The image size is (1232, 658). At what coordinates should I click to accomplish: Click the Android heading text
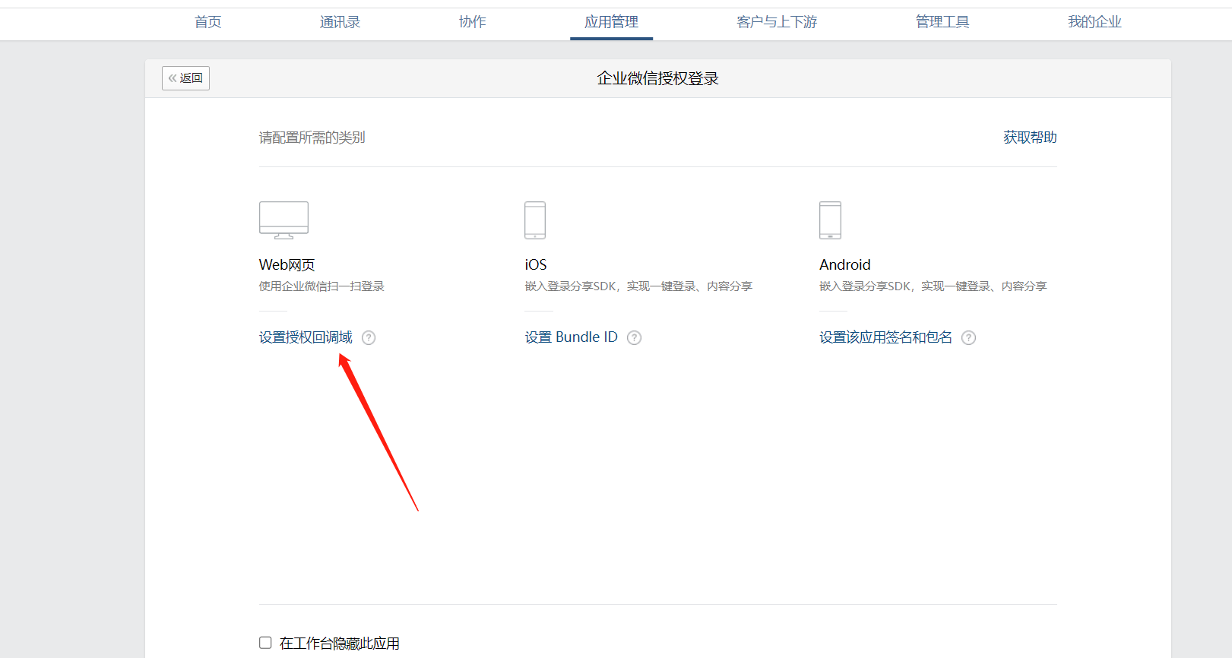point(844,264)
